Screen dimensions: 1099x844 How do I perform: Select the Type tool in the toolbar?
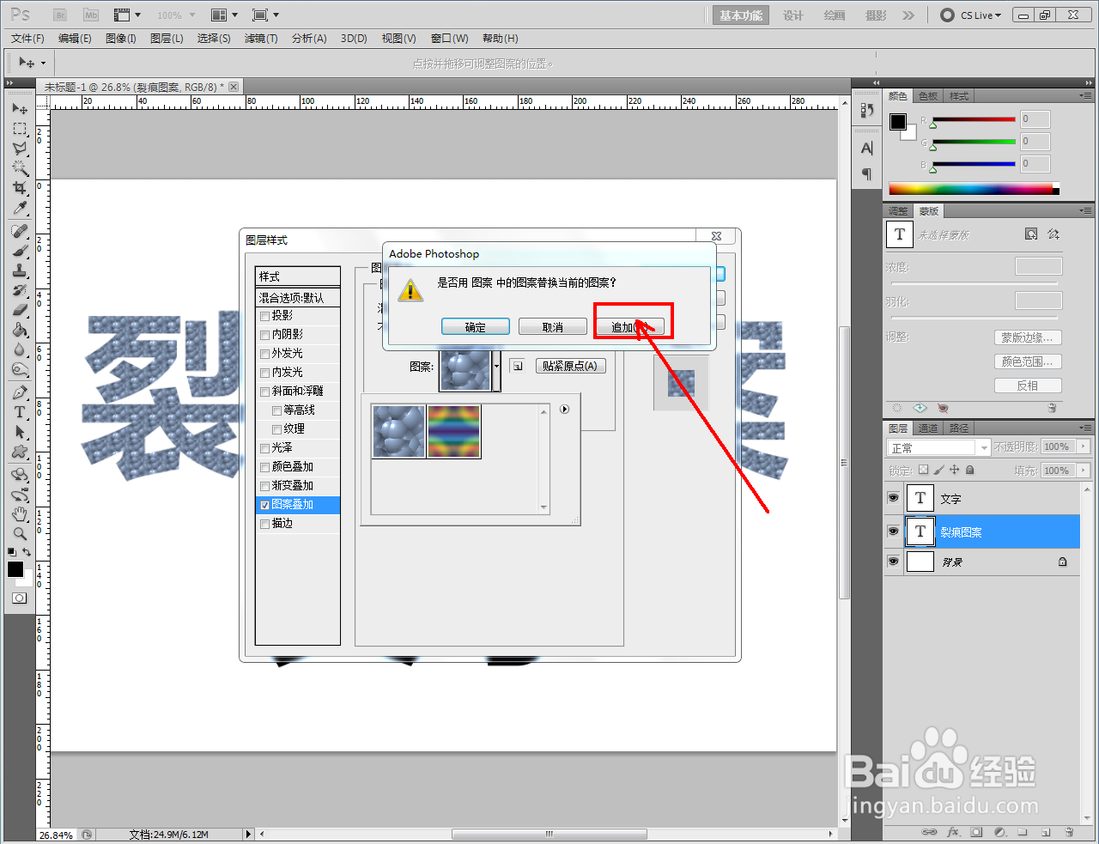coord(19,412)
